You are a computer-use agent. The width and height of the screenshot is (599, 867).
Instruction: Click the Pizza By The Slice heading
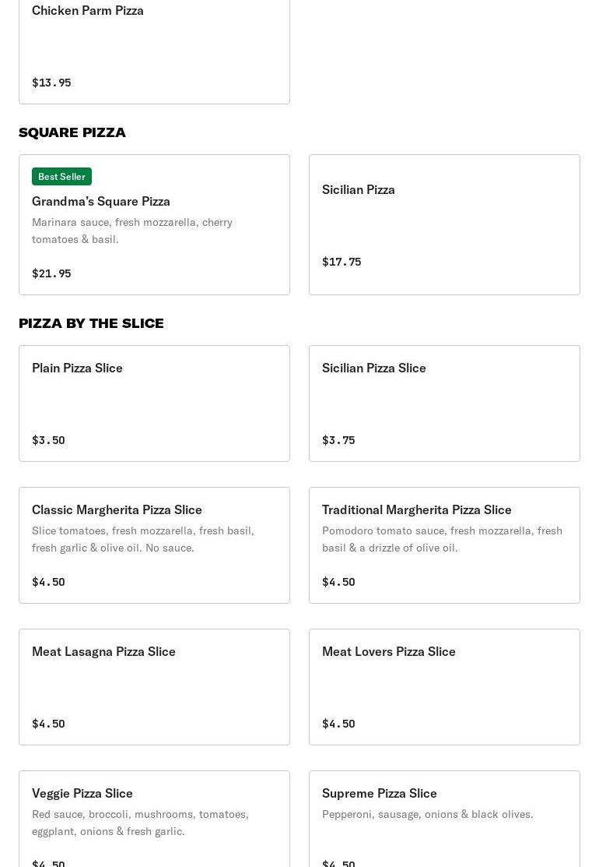point(91,323)
